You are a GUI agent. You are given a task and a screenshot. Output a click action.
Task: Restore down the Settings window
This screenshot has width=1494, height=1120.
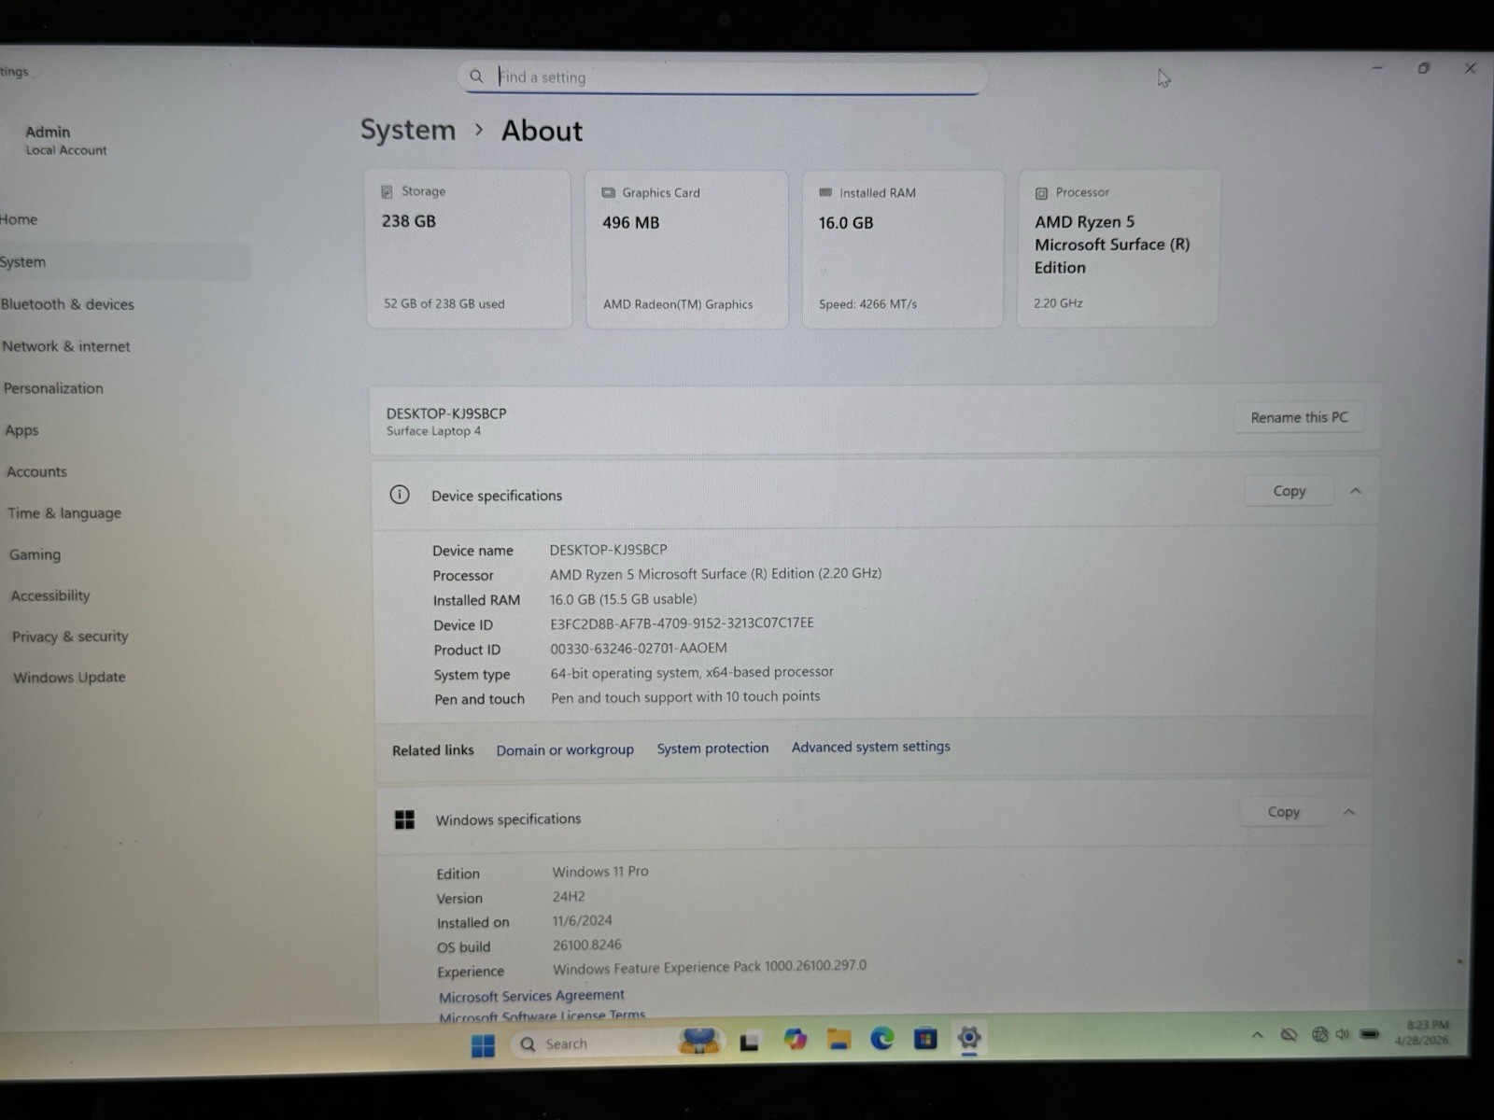(1423, 68)
